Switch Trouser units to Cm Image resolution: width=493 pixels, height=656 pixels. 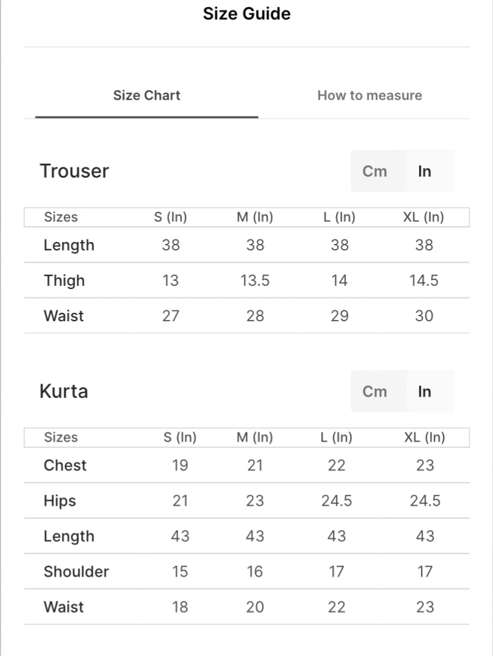[x=375, y=171]
